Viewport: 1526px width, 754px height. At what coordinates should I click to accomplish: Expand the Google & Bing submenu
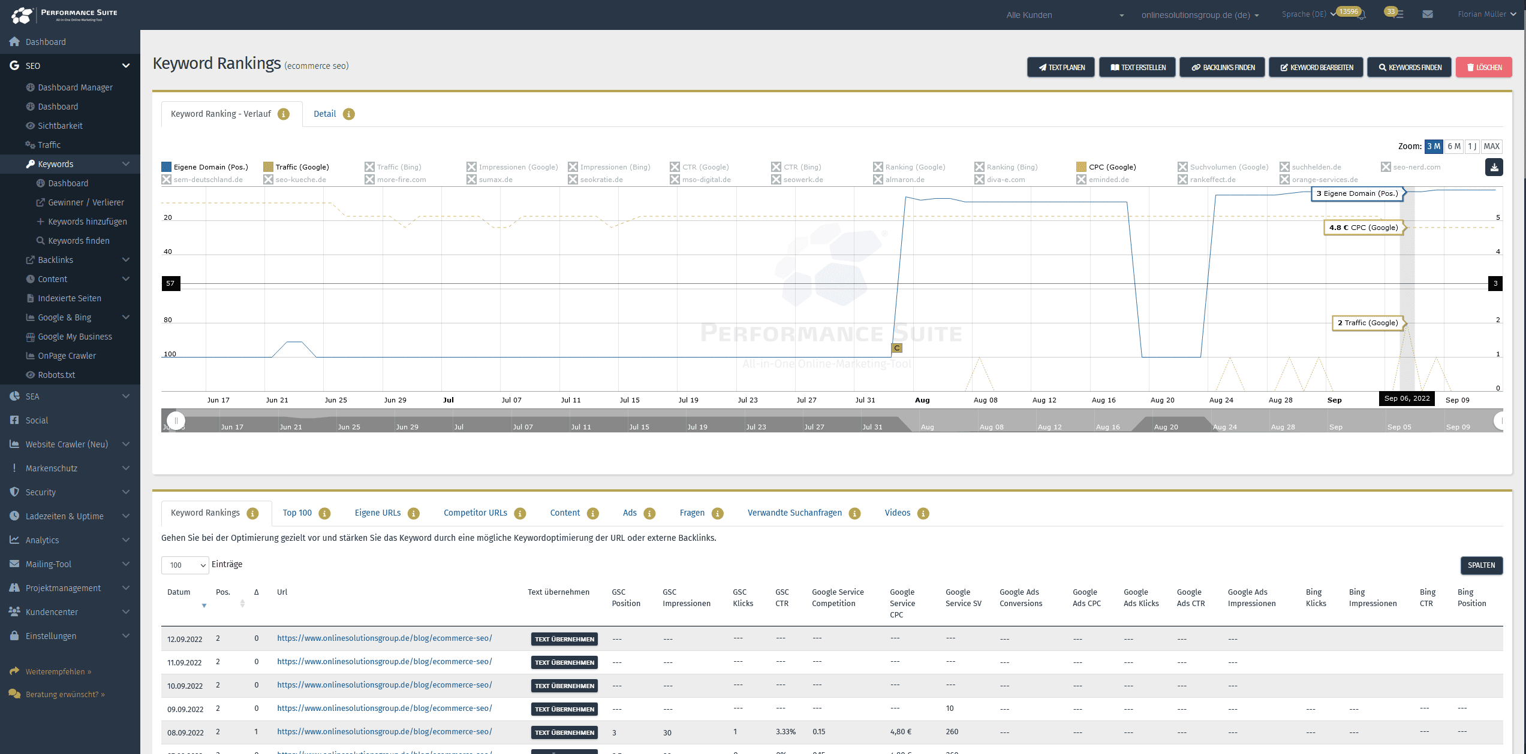[126, 317]
